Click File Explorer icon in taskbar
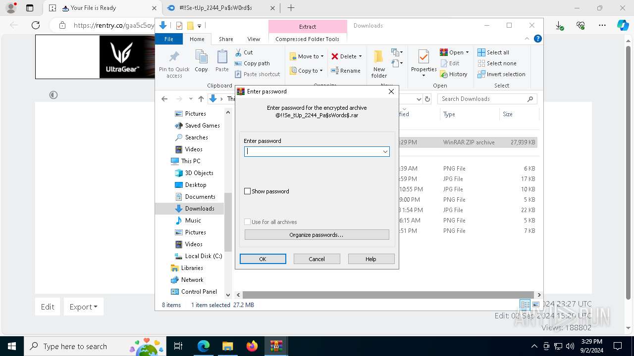This screenshot has width=634, height=356. pos(227,346)
